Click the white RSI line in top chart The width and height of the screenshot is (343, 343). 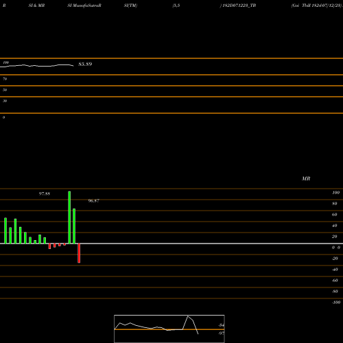pos(36,66)
